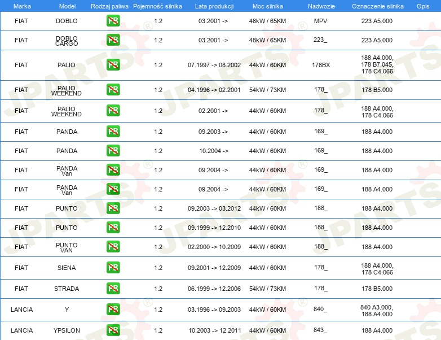This screenshot has height=340, width=441.
Task: Click fuel icon in PANDA 09.2003 row
Action: pyautogui.click(x=113, y=131)
